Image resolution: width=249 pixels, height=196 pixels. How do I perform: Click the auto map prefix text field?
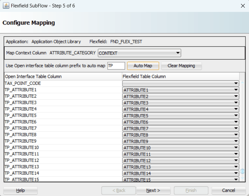coord(116,66)
